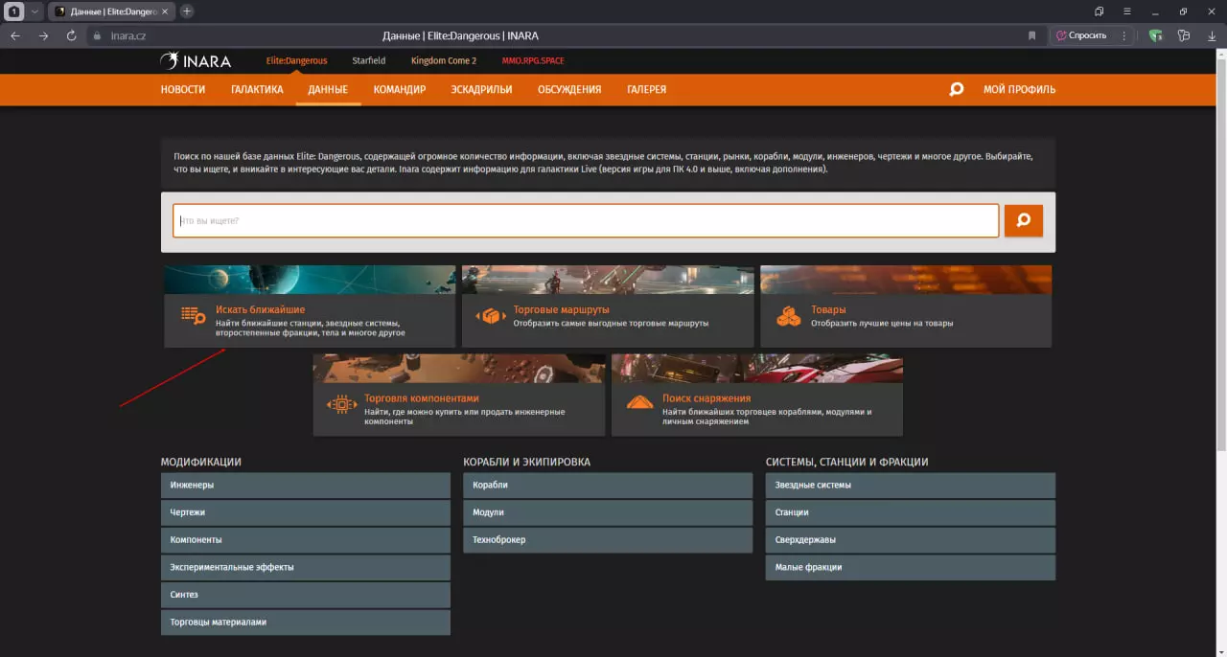Open the browser hamburger menu icon
The image size is (1227, 657).
(1127, 11)
